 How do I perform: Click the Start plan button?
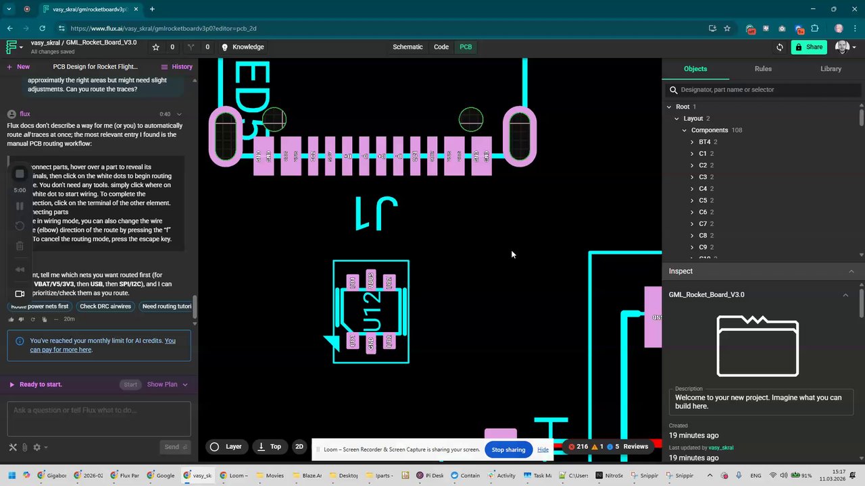(x=130, y=385)
